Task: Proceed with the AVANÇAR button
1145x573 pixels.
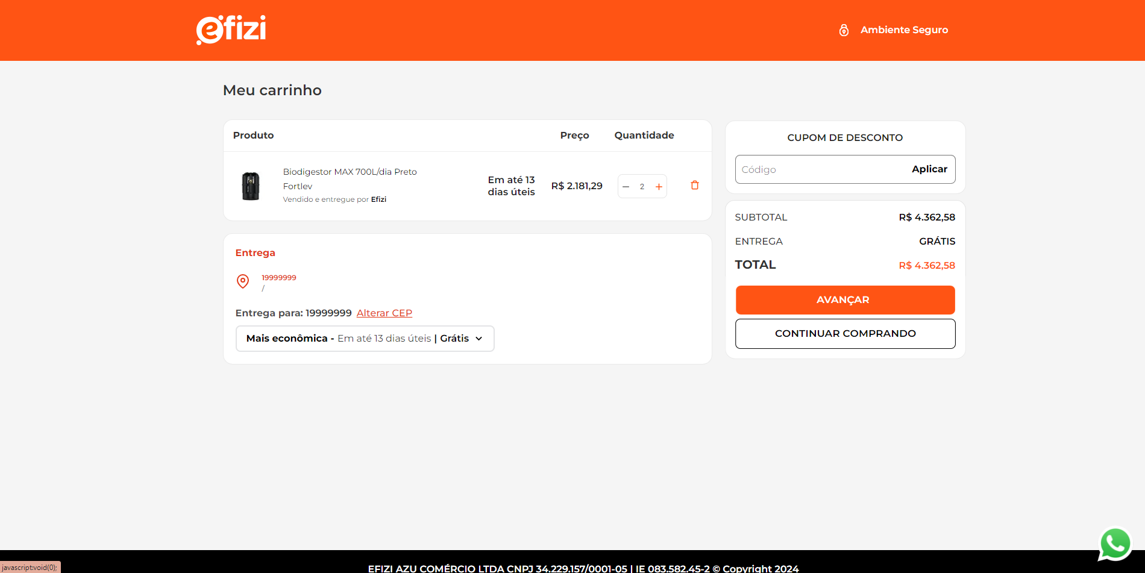Action: [x=845, y=300]
